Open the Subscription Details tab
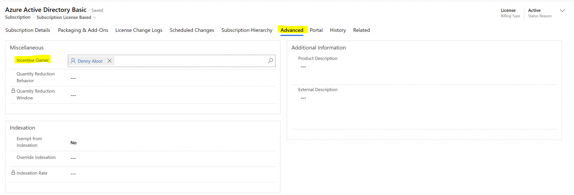The height and width of the screenshot is (195, 574). point(28,30)
